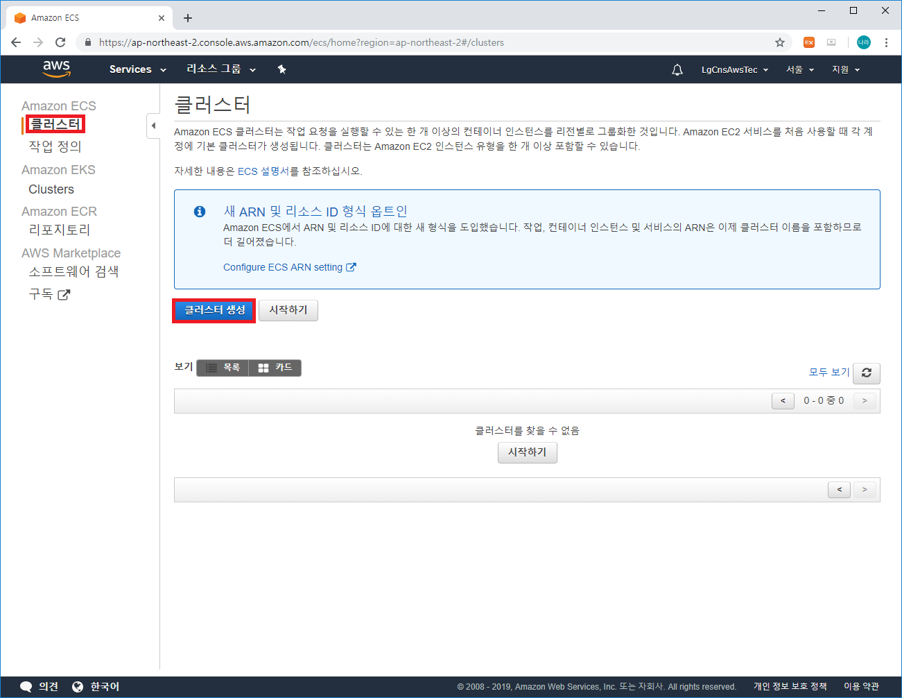Reload the page with browser refresh icon
The height and width of the screenshot is (698, 902).
(60, 42)
